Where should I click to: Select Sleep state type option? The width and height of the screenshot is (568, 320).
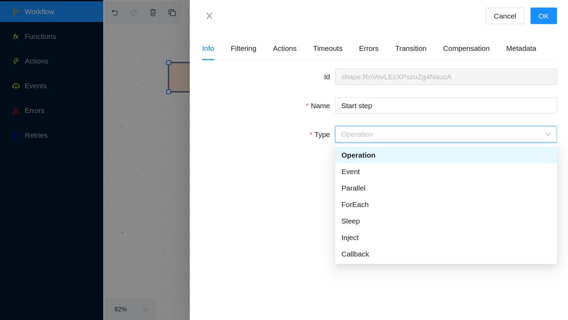[x=446, y=221]
